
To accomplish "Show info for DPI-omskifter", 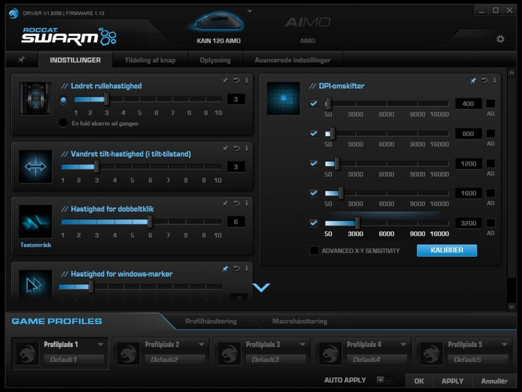I will coord(494,80).
